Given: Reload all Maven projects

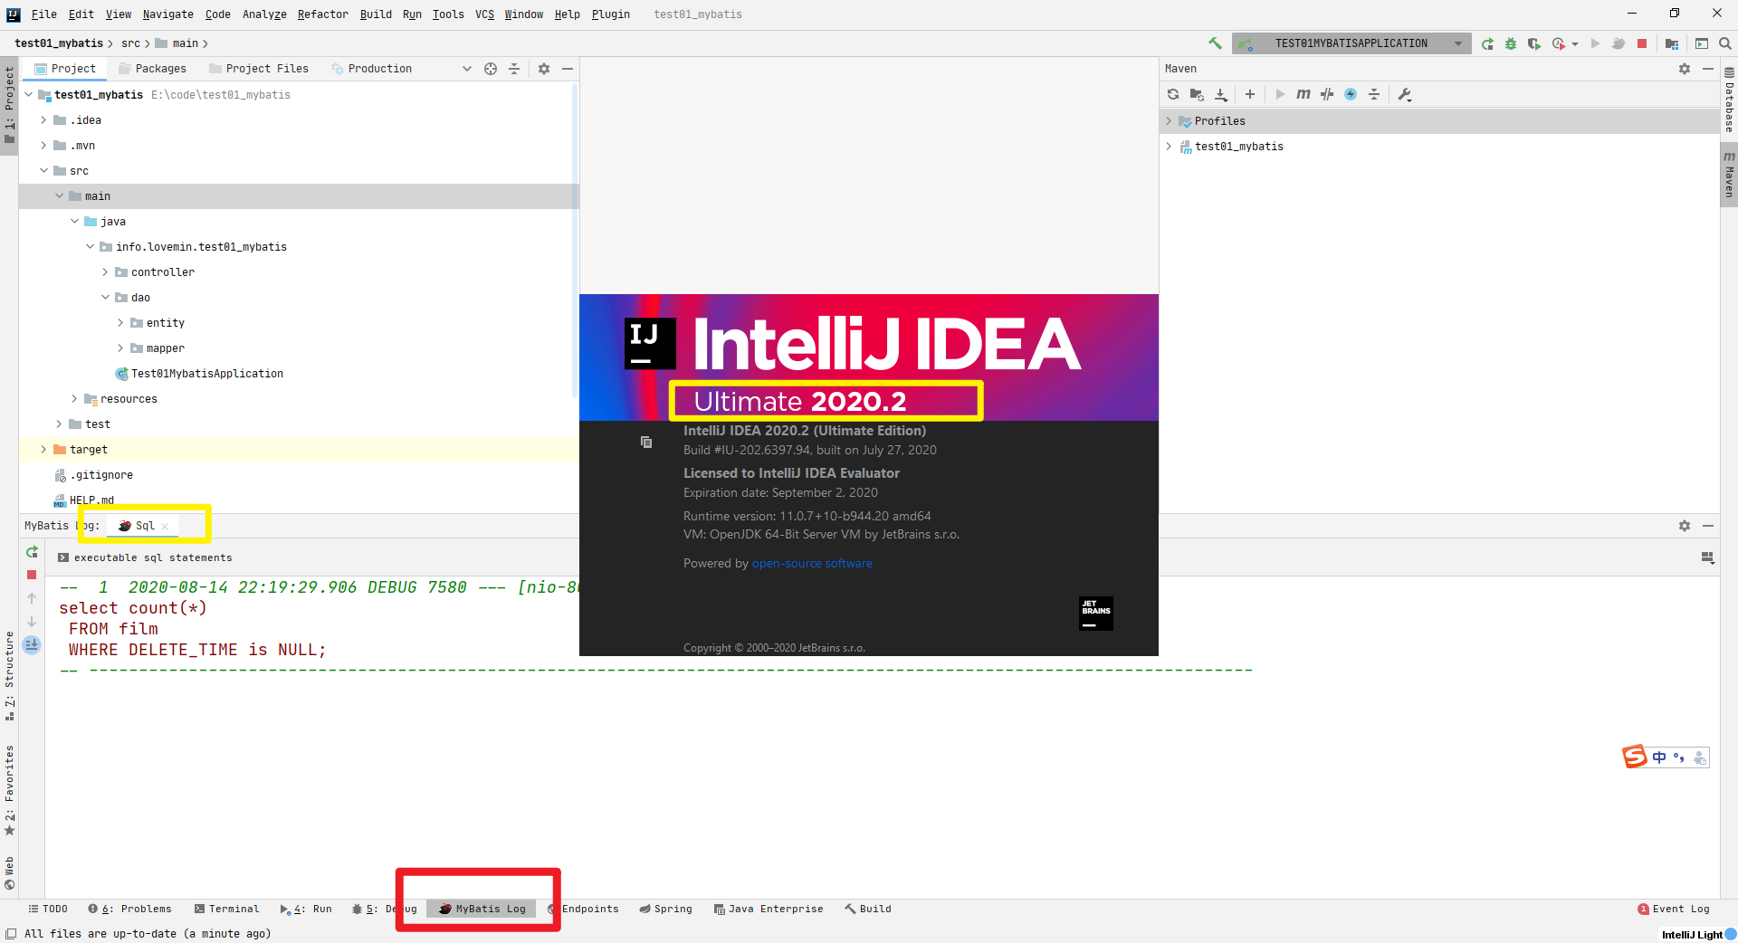Looking at the screenshot, I should pos(1173,94).
